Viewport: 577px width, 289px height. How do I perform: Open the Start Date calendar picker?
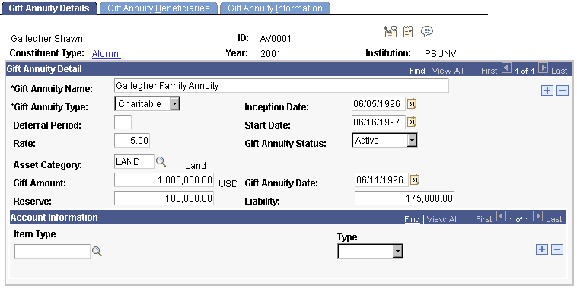412,122
